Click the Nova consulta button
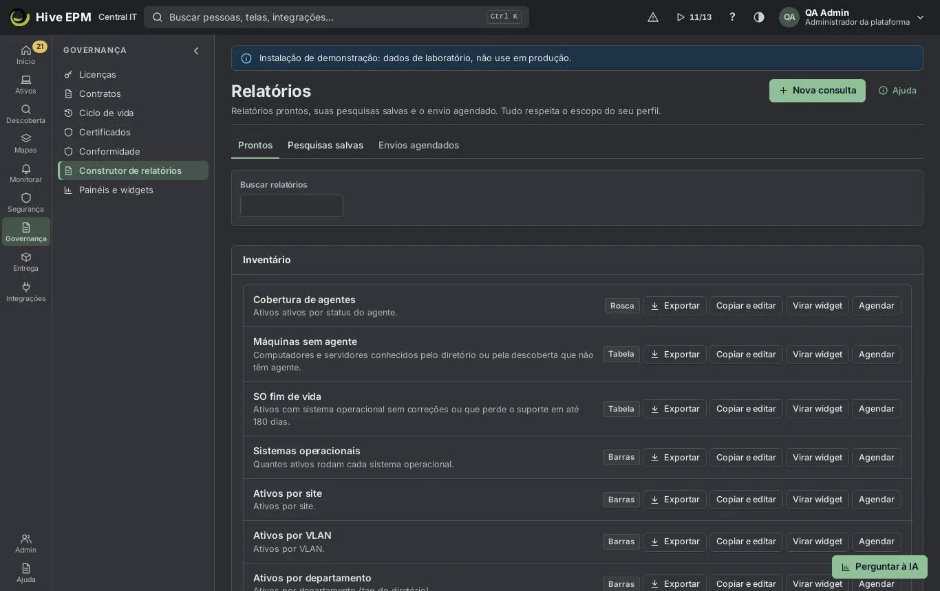The height and width of the screenshot is (591, 940). click(818, 91)
